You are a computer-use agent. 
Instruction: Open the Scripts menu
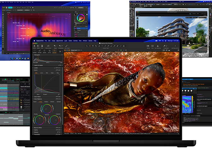coord(91,41)
